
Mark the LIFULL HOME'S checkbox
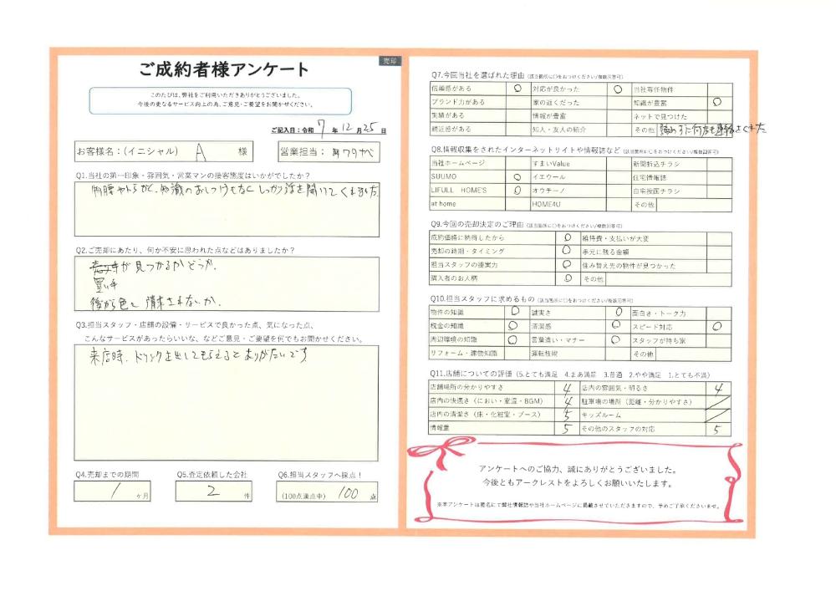pos(517,190)
